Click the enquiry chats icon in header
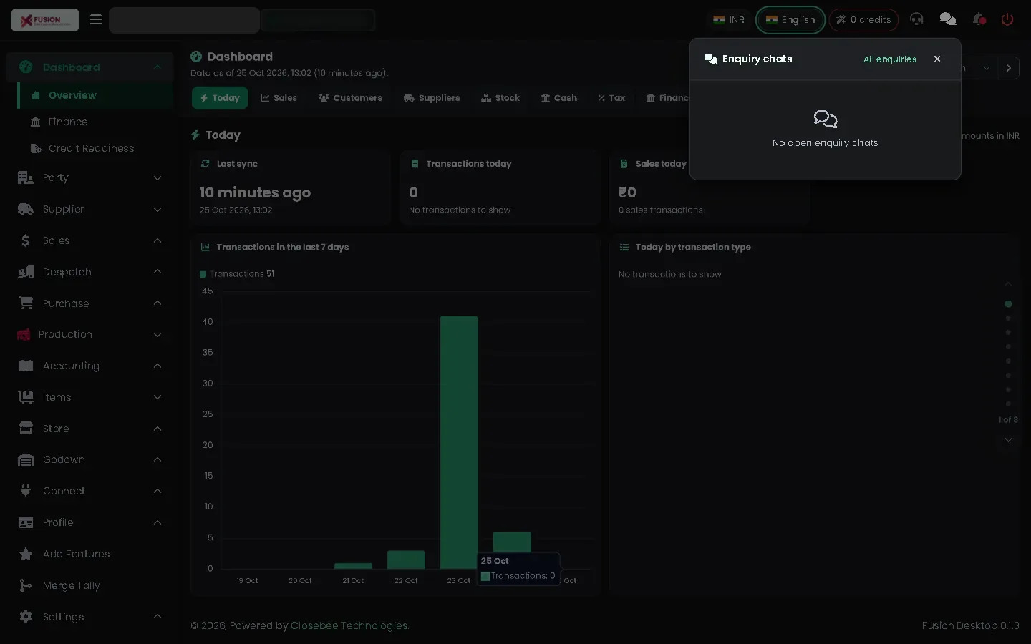The image size is (1031, 644). click(948, 19)
